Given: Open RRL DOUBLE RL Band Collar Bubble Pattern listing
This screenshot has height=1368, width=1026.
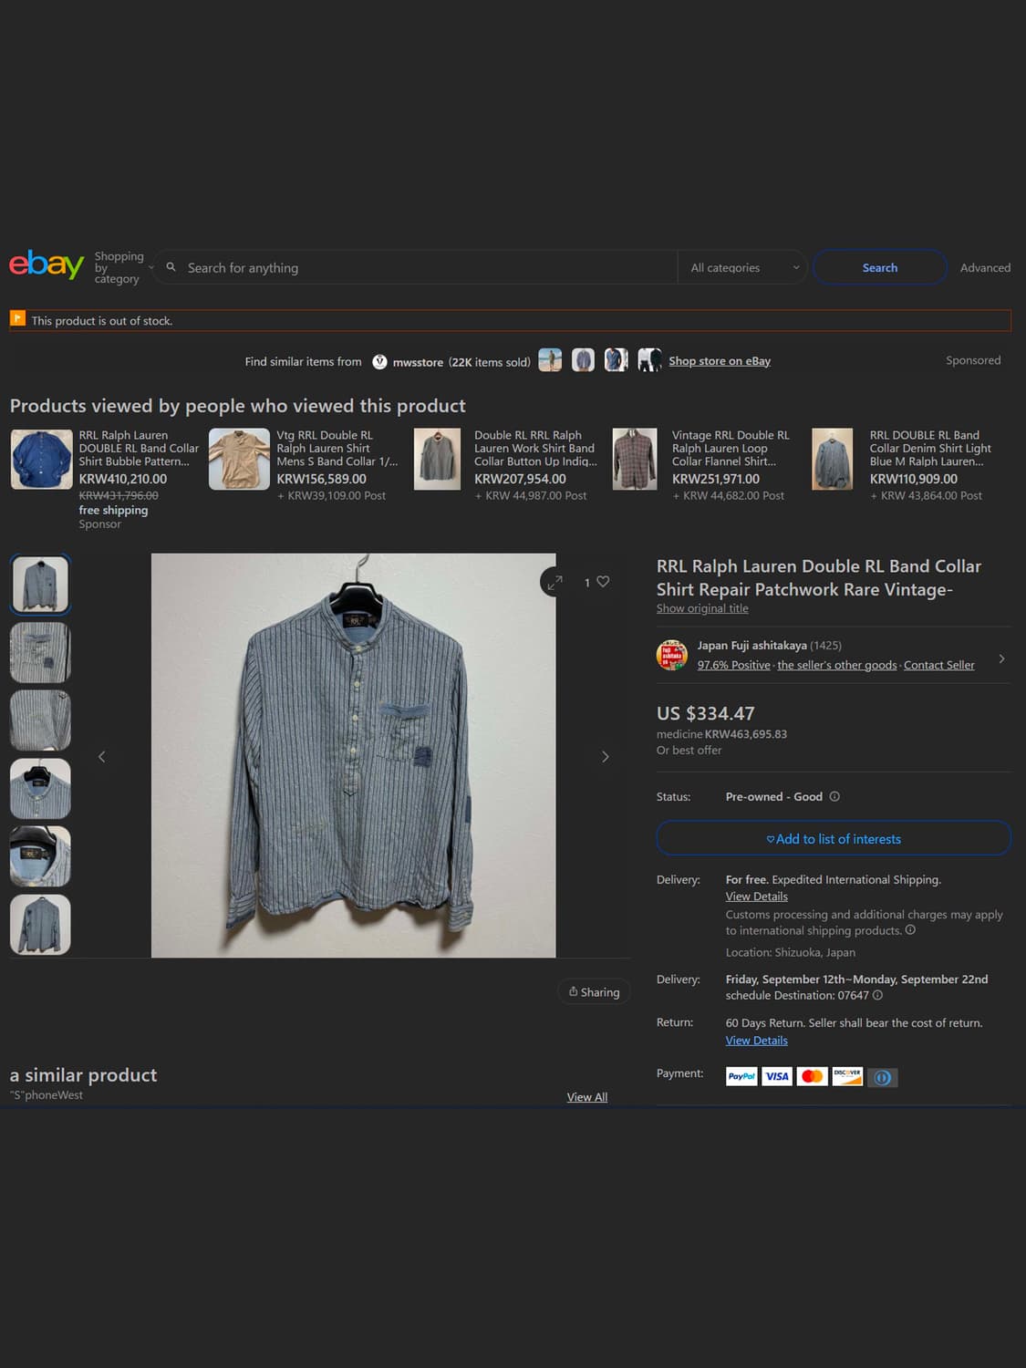Looking at the screenshot, I should click(139, 448).
